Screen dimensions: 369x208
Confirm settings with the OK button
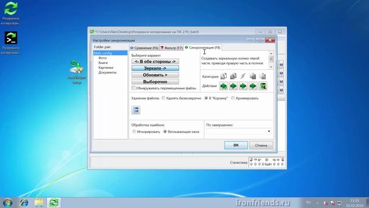236,145
